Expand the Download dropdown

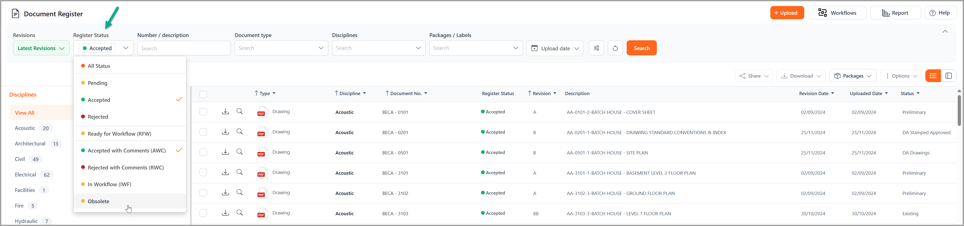point(801,76)
